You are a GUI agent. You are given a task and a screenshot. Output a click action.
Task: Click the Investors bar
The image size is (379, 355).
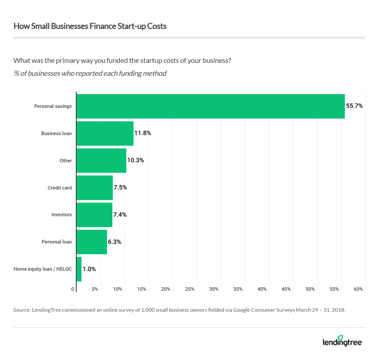click(x=94, y=215)
